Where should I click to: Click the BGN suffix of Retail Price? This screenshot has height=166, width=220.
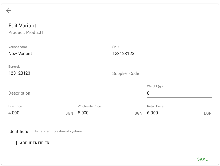[208, 113]
